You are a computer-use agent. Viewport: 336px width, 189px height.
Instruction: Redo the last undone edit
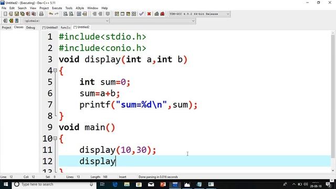(57, 14)
